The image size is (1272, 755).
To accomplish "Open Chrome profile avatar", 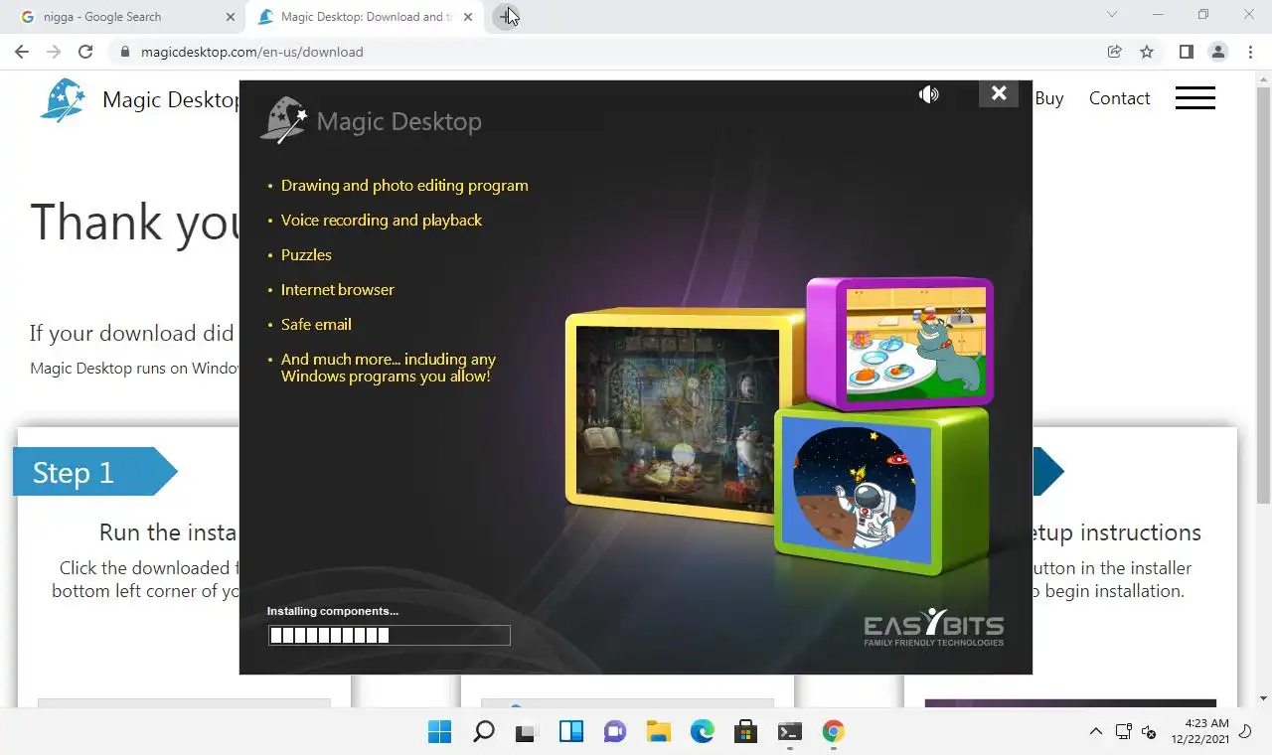I will 1217,52.
